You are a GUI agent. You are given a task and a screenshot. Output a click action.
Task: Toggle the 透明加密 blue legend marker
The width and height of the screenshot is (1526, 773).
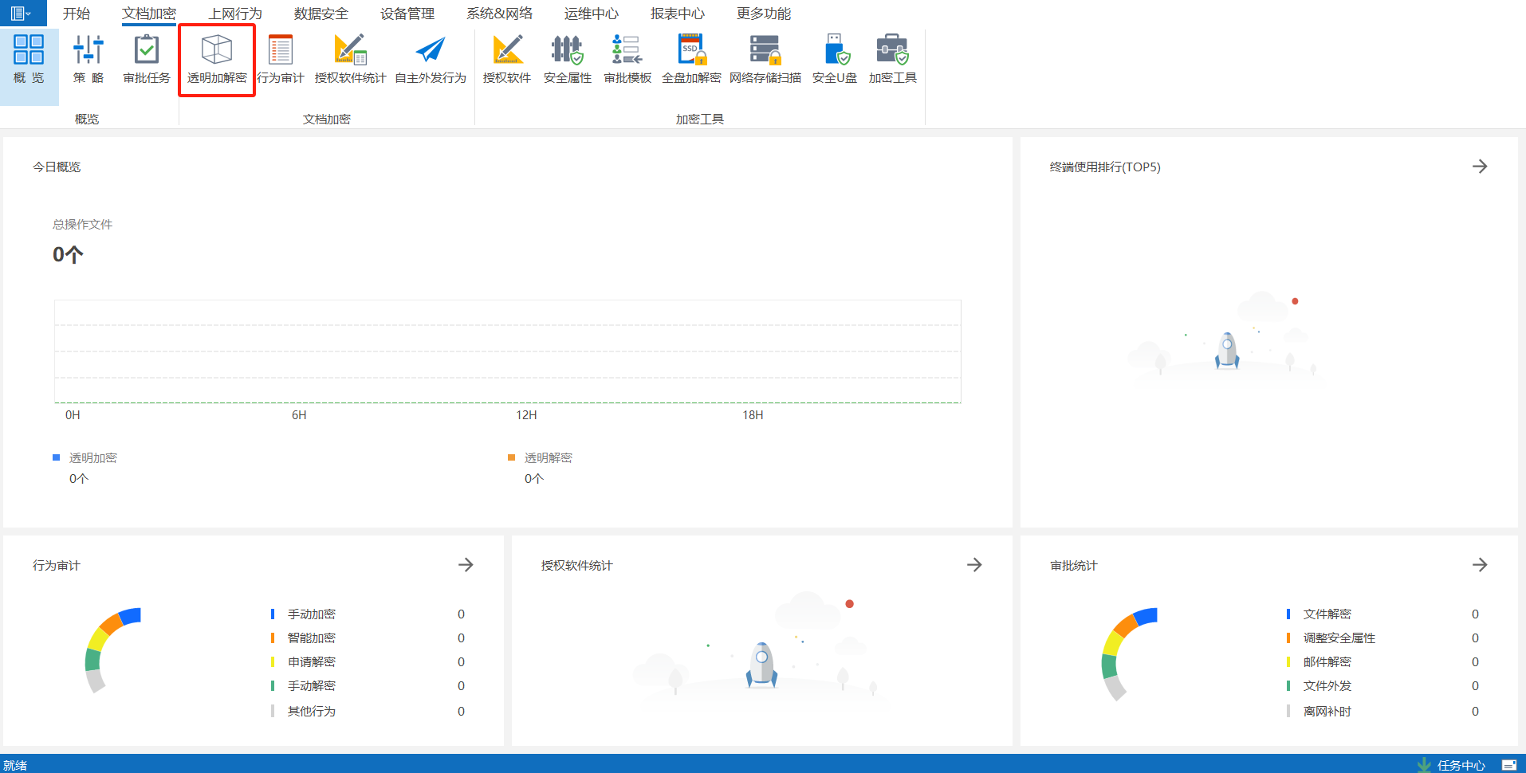click(x=57, y=457)
